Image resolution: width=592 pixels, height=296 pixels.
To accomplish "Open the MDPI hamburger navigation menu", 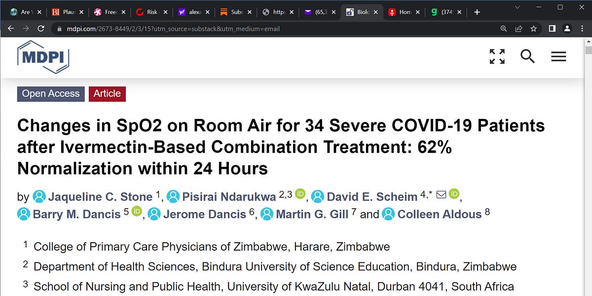I will click(558, 56).
